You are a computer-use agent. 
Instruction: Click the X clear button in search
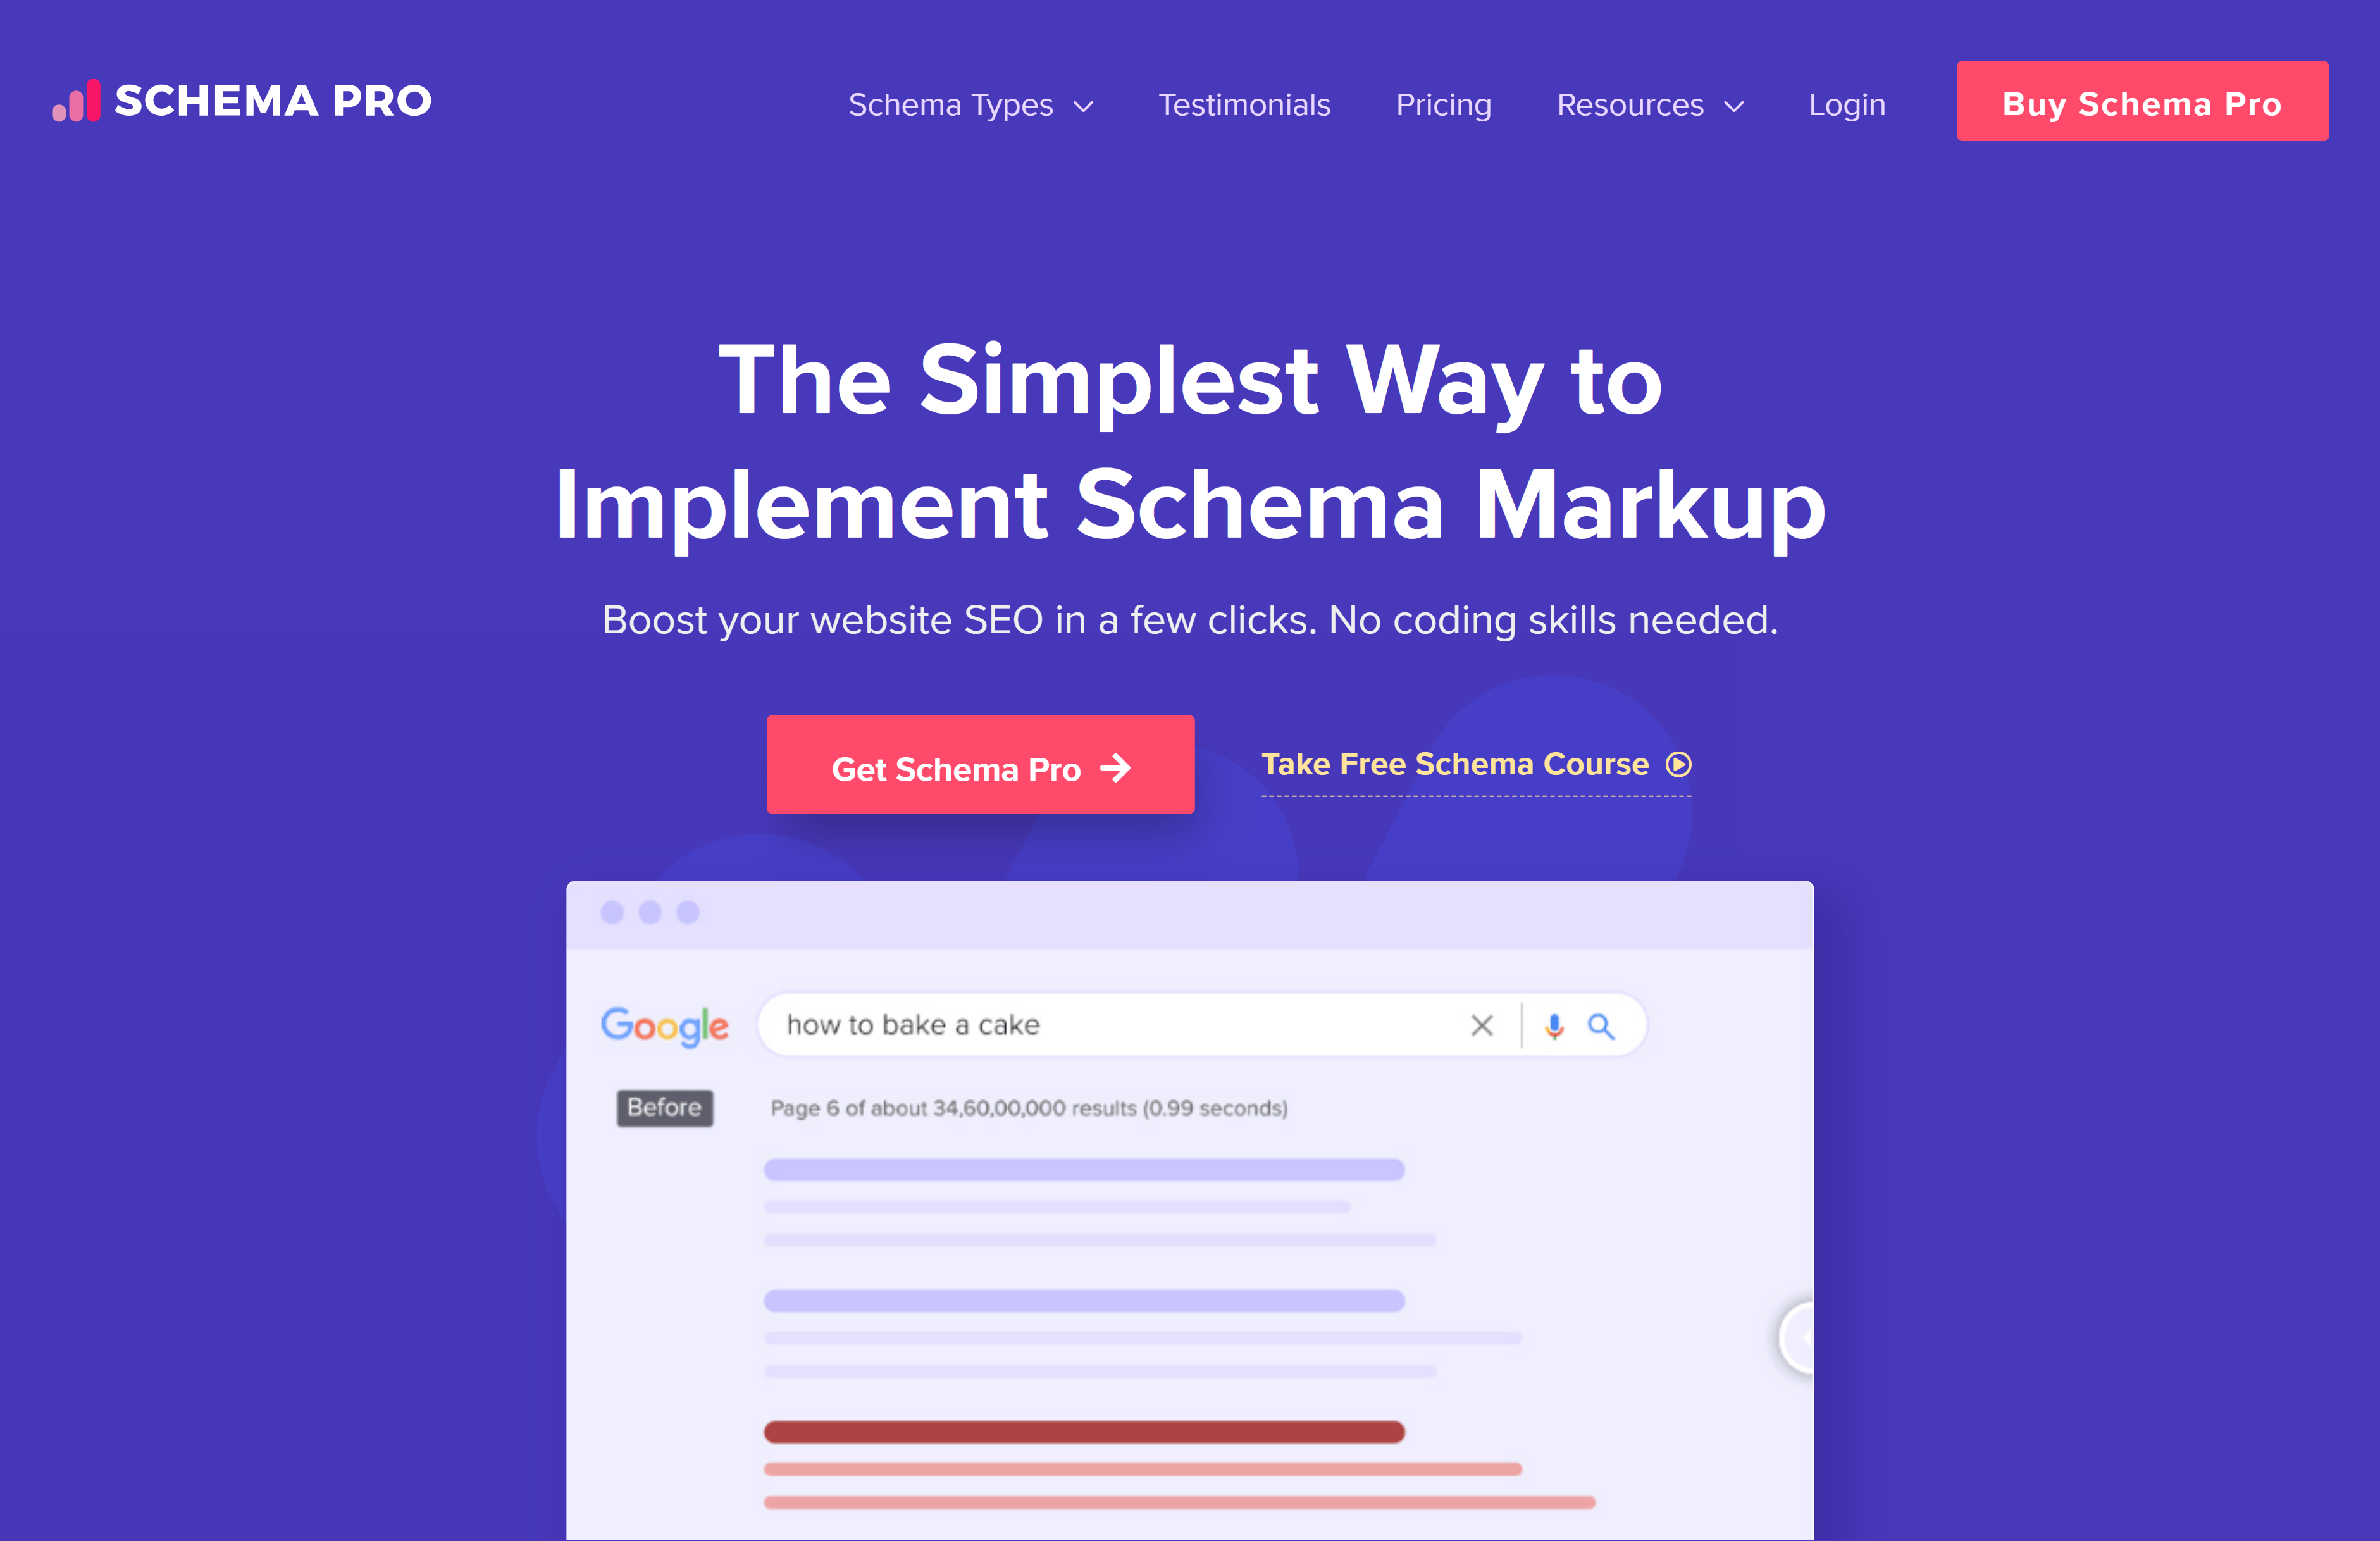pos(1482,1024)
